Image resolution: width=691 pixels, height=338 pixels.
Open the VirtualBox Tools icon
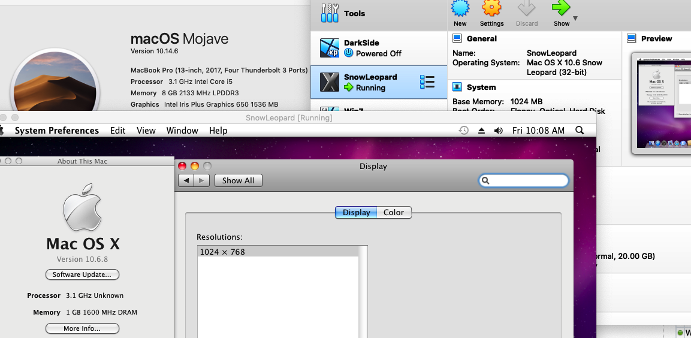330,13
